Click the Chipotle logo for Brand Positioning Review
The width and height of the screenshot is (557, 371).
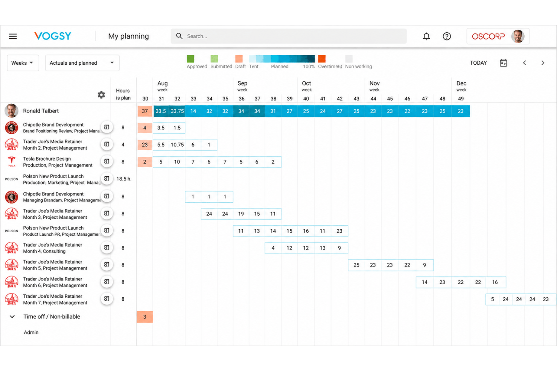point(11,128)
